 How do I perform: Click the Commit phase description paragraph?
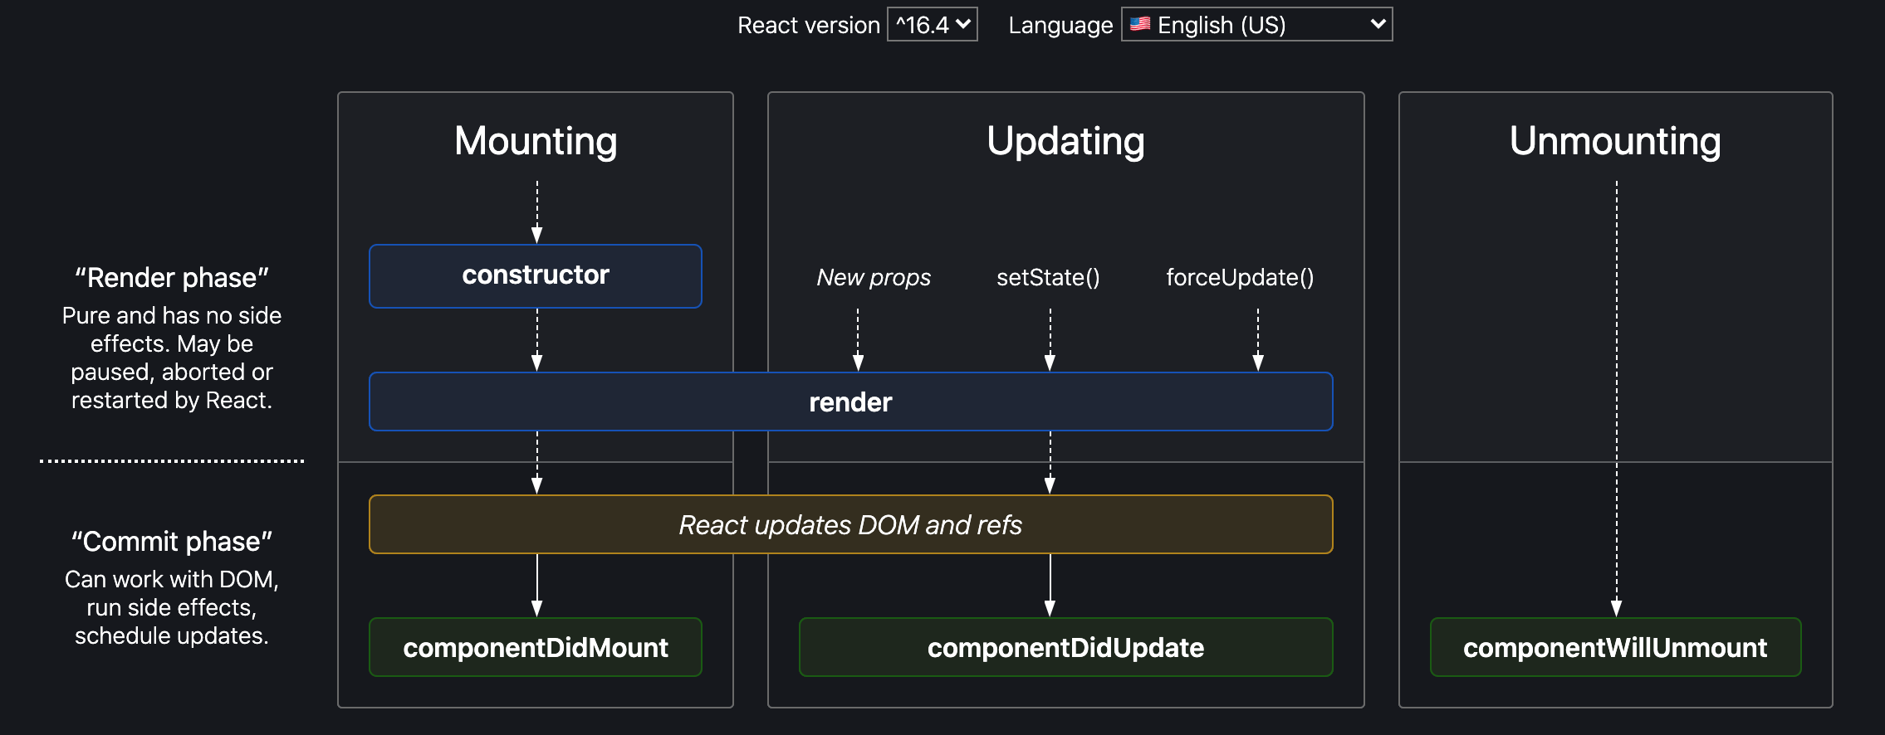[172, 607]
